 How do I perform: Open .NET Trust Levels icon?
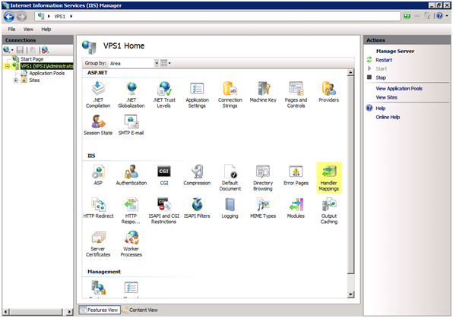click(x=164, y=94)
